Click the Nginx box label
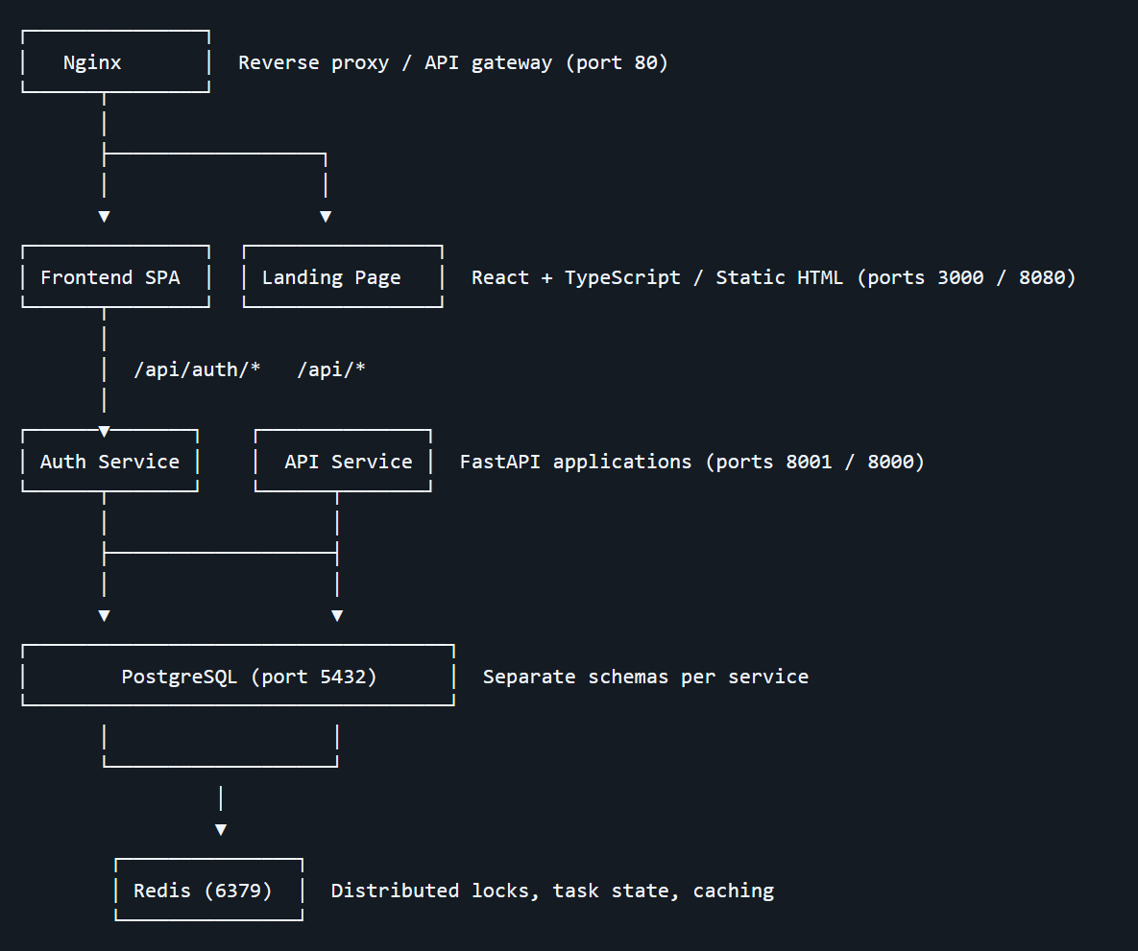The image size is (1138, 951). click(x=92, y=62)
